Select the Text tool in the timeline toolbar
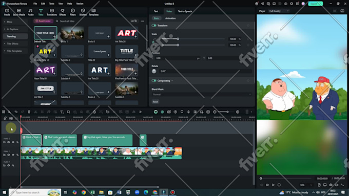349x196 pixels. [62, 112]
